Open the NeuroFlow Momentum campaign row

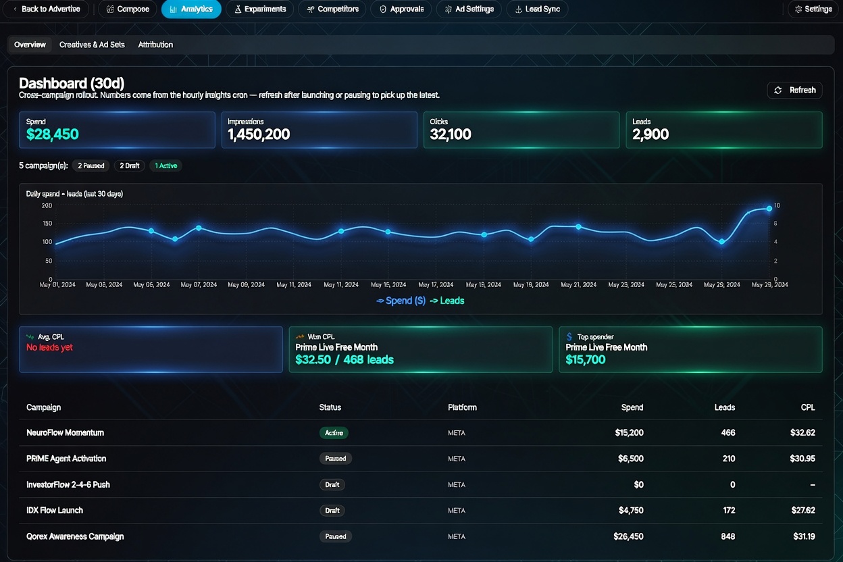pyautogui.click(x=421, y=433)
